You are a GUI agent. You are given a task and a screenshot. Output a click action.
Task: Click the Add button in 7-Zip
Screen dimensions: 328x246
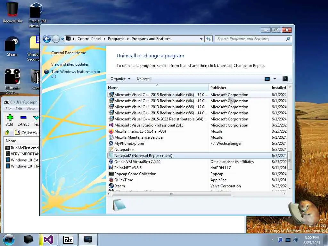tap(10, 120)
